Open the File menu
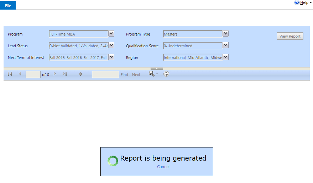This screenshot has height=183, width=313. [8, 6]
